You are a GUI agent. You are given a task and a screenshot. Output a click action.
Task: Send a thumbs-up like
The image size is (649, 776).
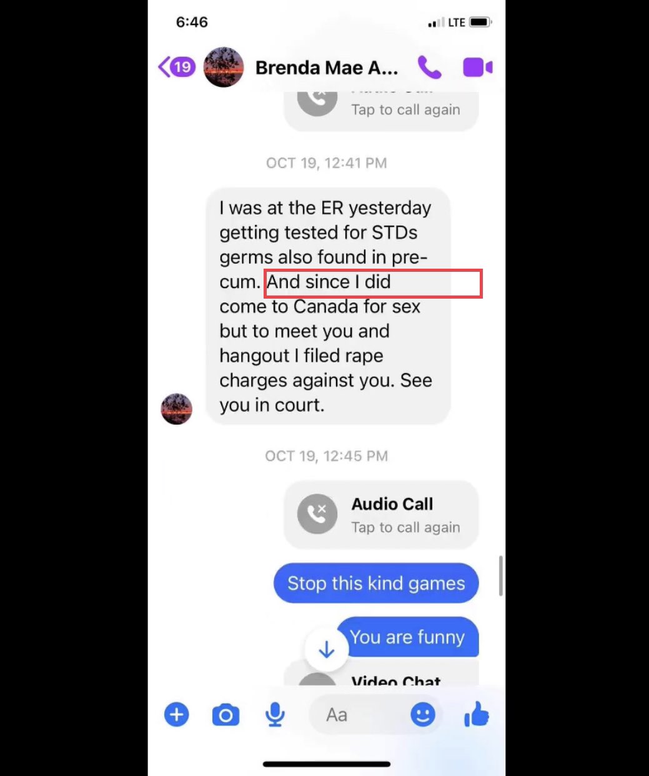(x=477, y=714)
